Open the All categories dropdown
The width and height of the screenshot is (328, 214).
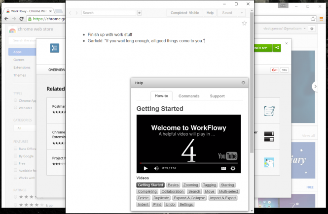coord(25,128)
